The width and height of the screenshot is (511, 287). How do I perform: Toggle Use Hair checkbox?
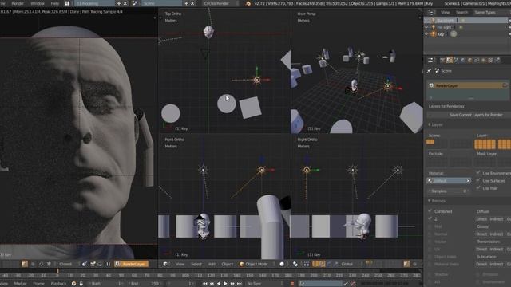pyautogui.click(x=478, y=188)
